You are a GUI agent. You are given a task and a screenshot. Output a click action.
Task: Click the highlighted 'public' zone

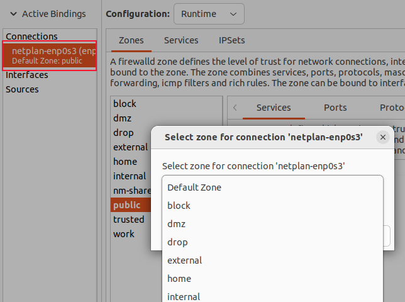click(x=127, y=205)
